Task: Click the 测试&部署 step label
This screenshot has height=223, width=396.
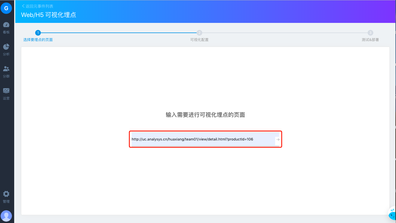Action: pyautogui.click(x=370, y=40)
